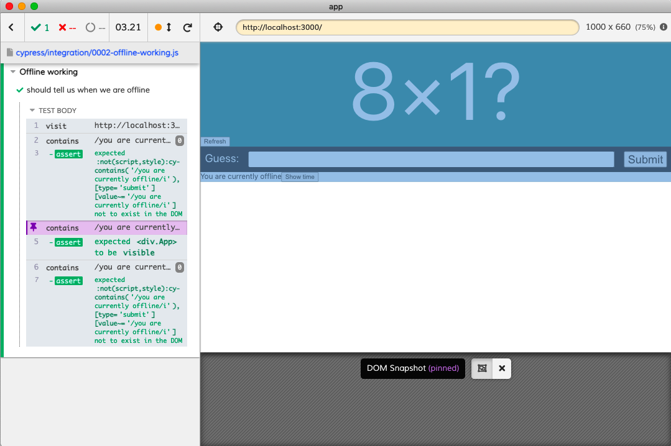Unpin the pinned contains command
This screenshot has height=446, width=671.
[34, 227]
